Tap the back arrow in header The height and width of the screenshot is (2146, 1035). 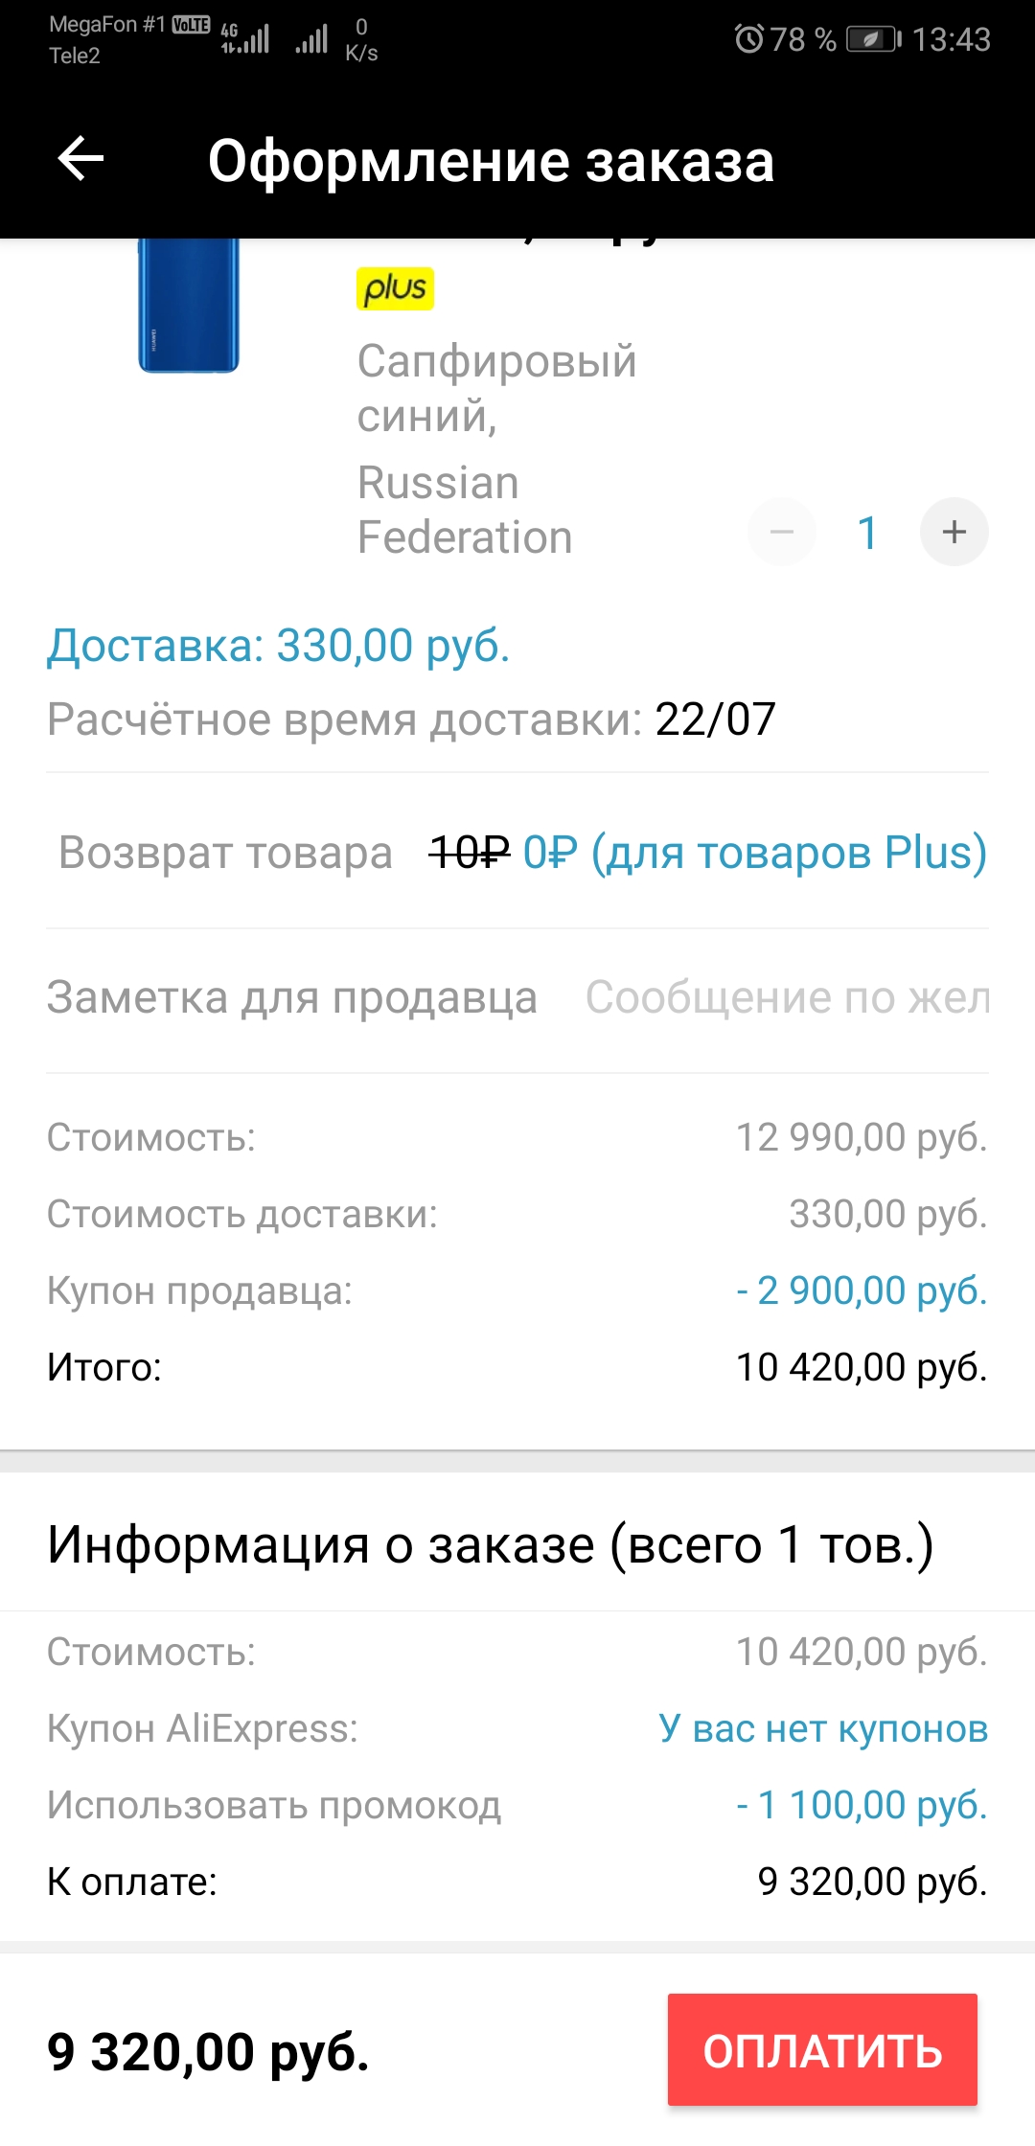80,158
